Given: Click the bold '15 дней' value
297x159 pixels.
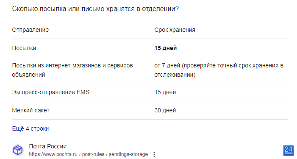Looking at the screenshot, I should [166, 48].
